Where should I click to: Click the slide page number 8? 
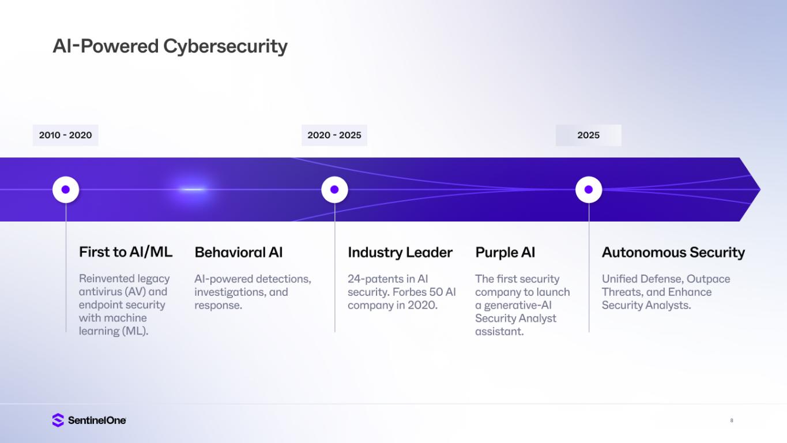[732, 421]
